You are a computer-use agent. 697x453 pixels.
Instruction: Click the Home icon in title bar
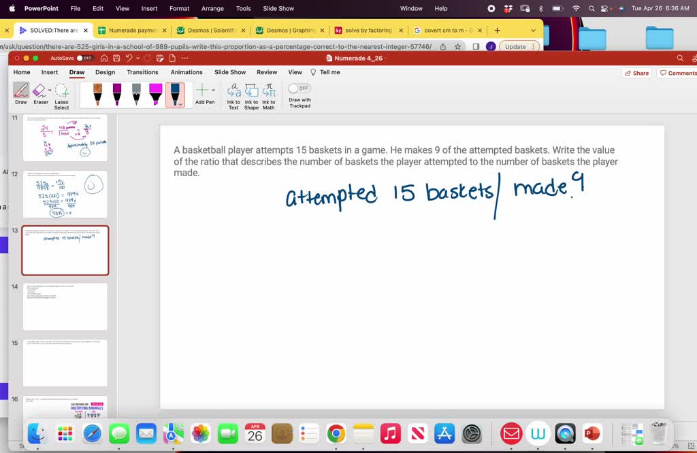[104, 58]
